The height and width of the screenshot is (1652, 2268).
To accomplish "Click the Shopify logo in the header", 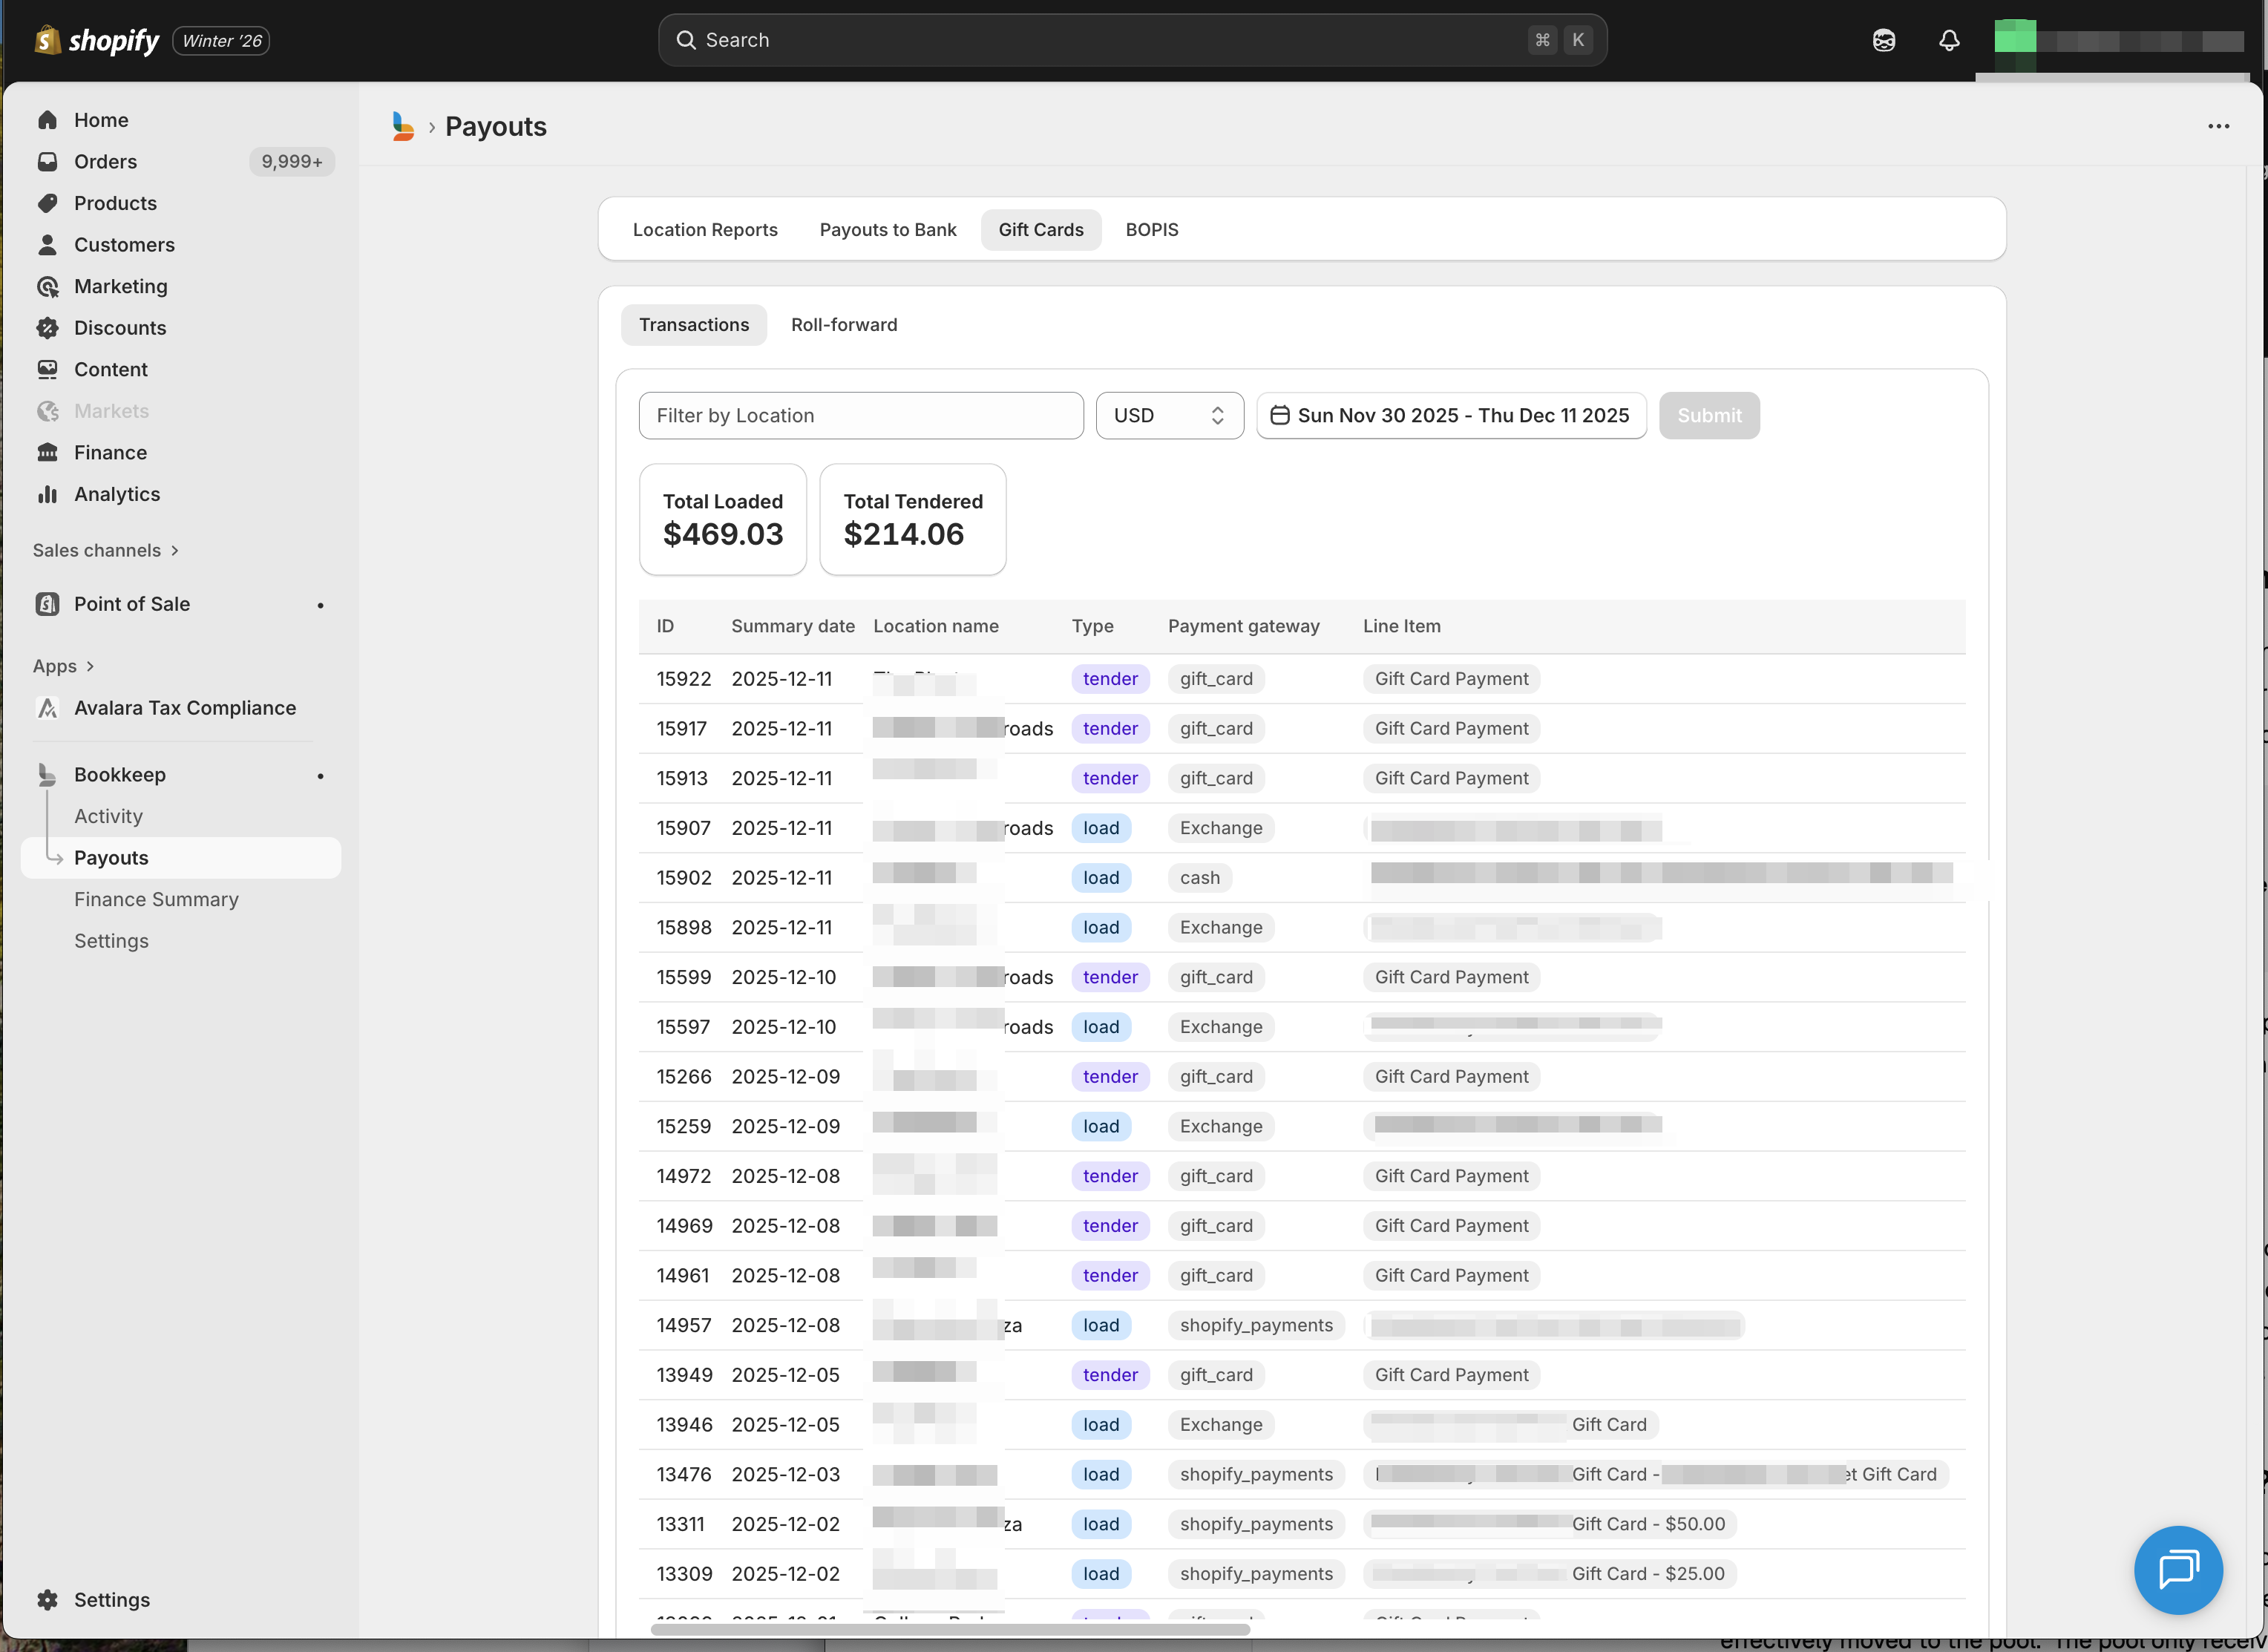I will click(47, 40).
